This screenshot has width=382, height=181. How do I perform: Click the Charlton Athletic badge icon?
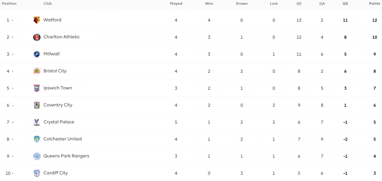pyautogui.click(x=37, y=37)
